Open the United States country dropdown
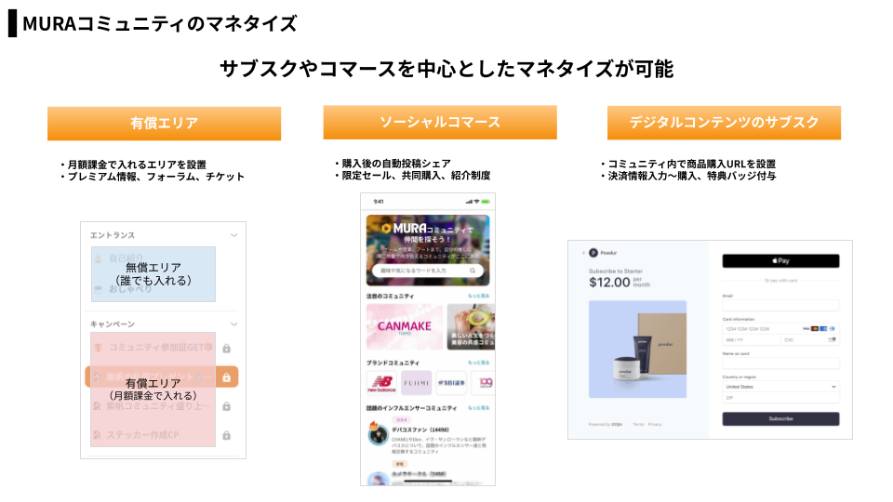The image size is (893, 502). (x=780, y=387)
